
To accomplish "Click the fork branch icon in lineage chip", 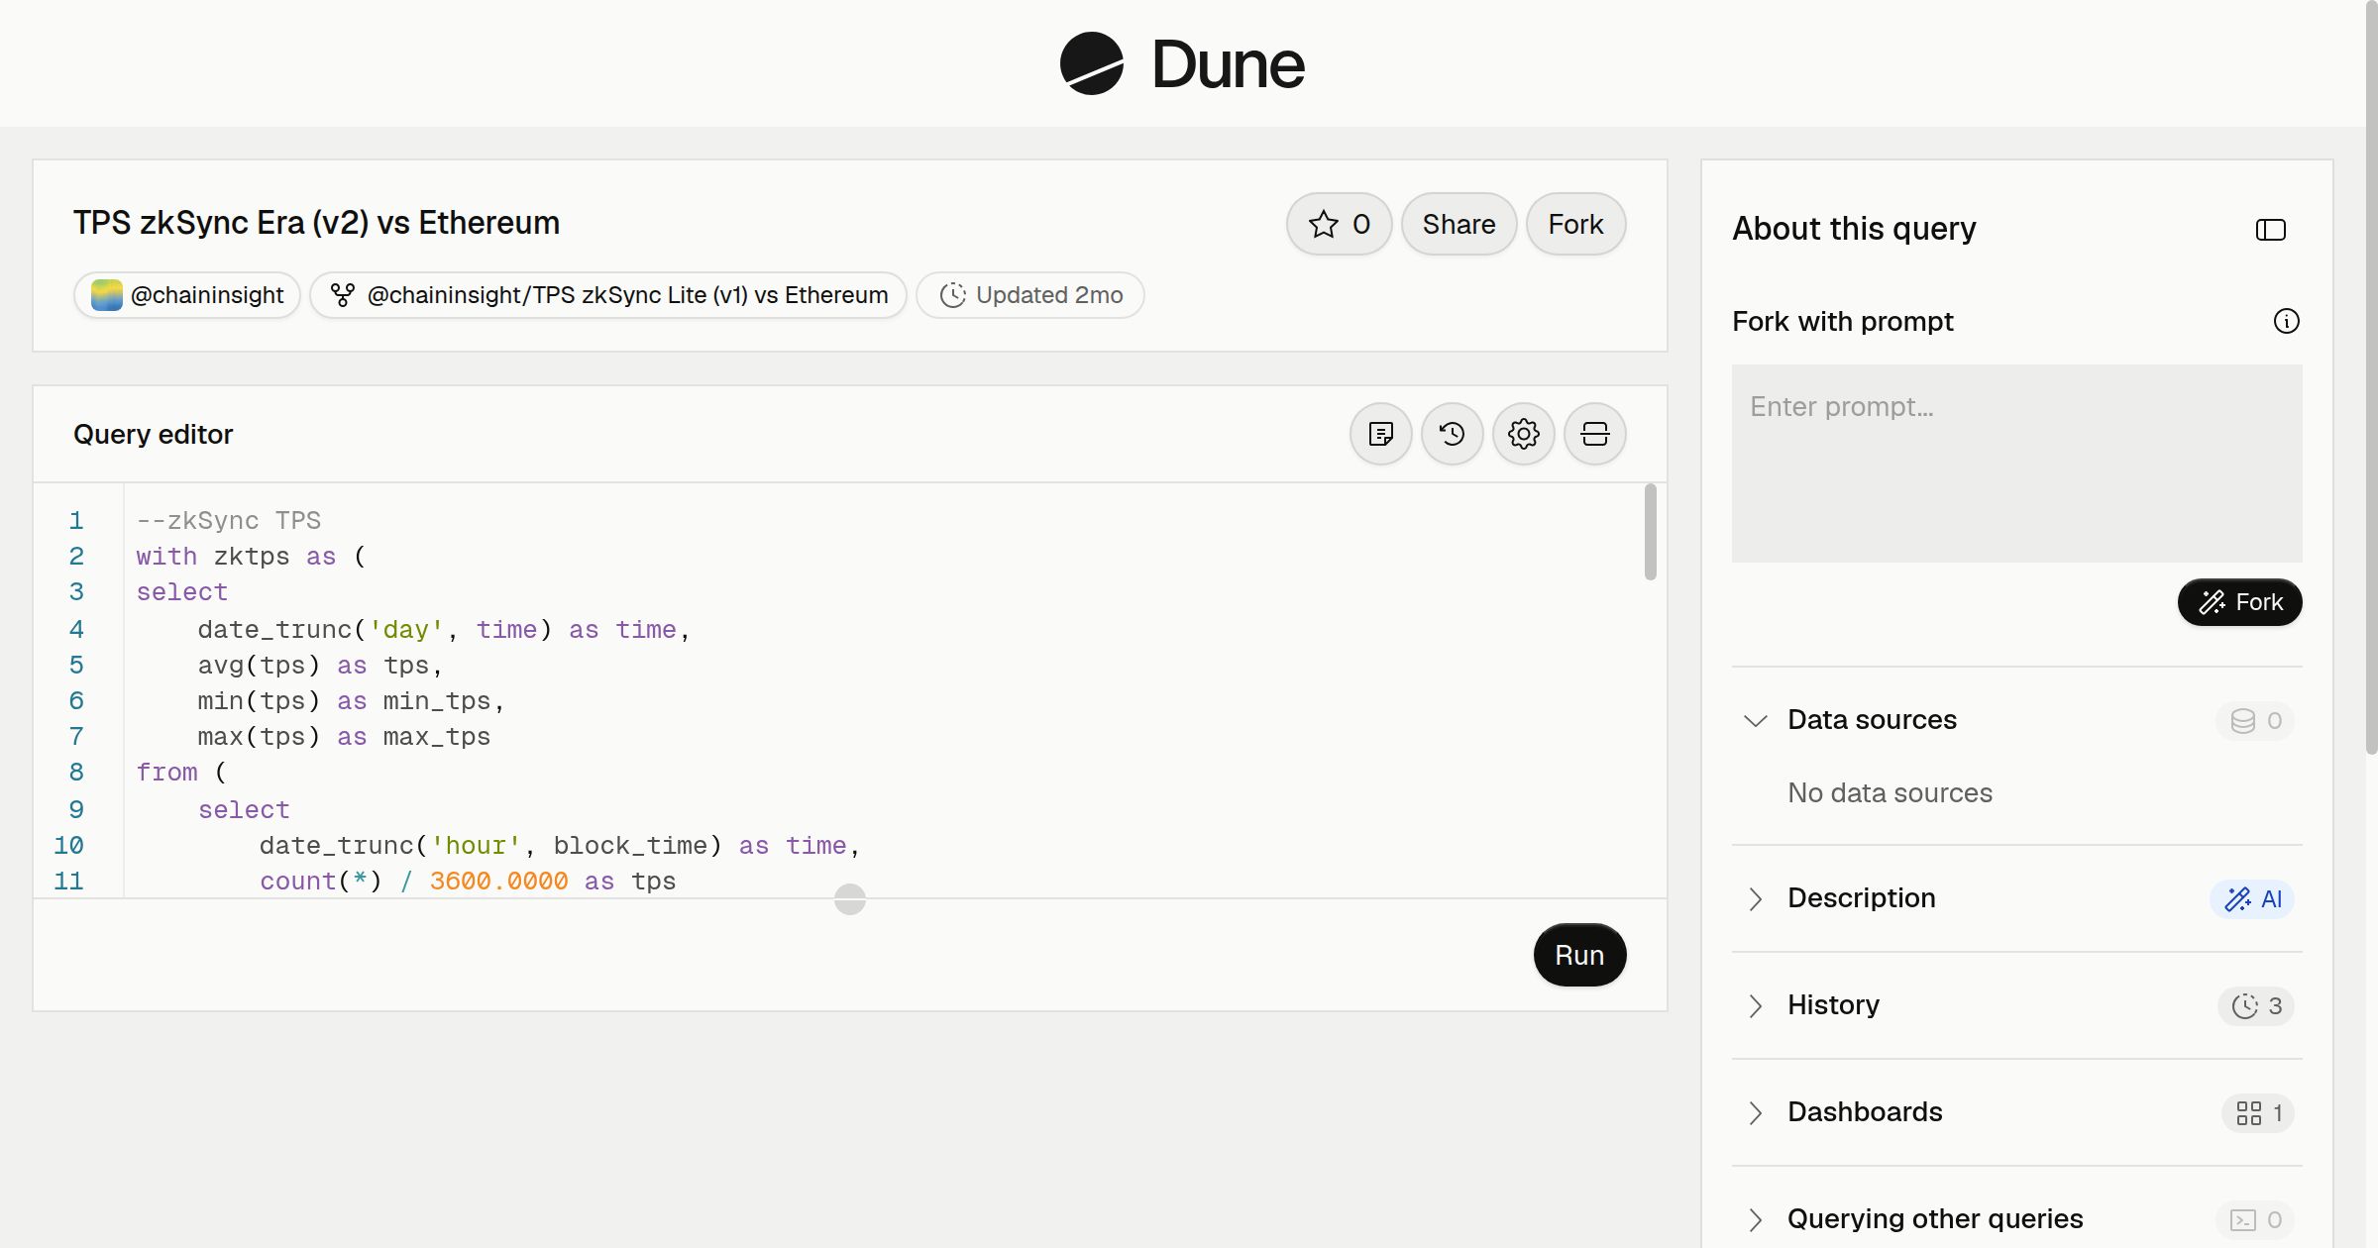I will click(x=342, y=295).
